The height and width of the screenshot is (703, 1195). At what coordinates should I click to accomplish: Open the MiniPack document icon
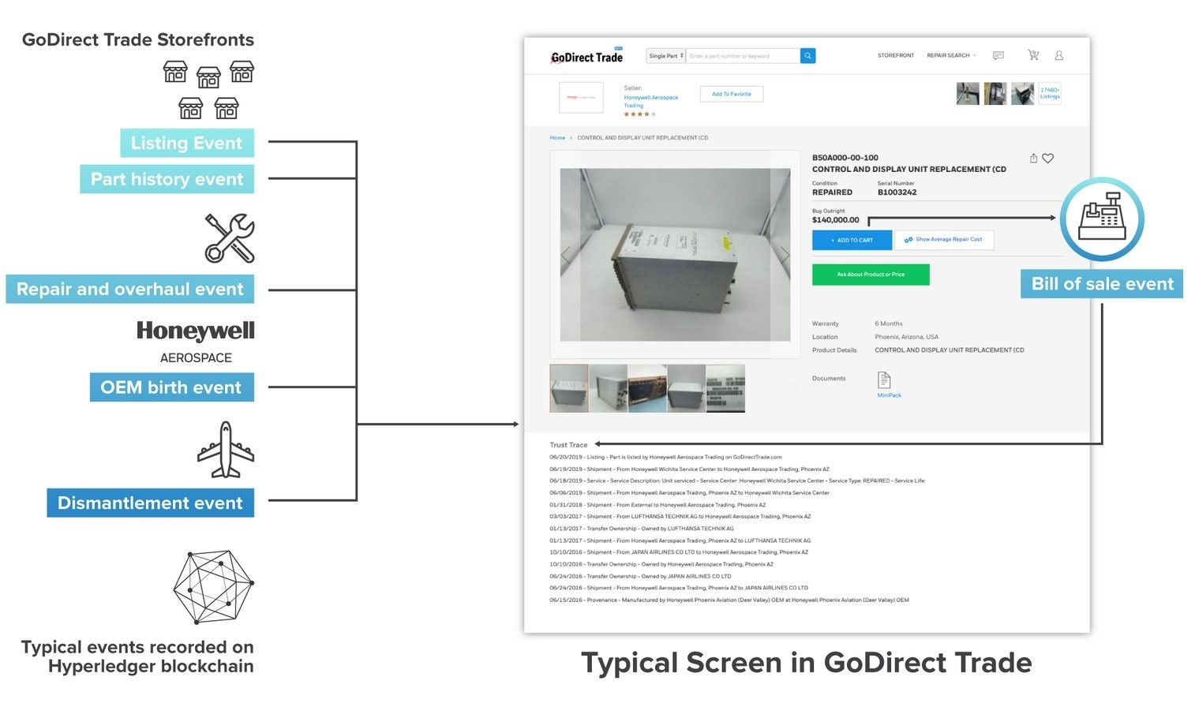(884, 380)
